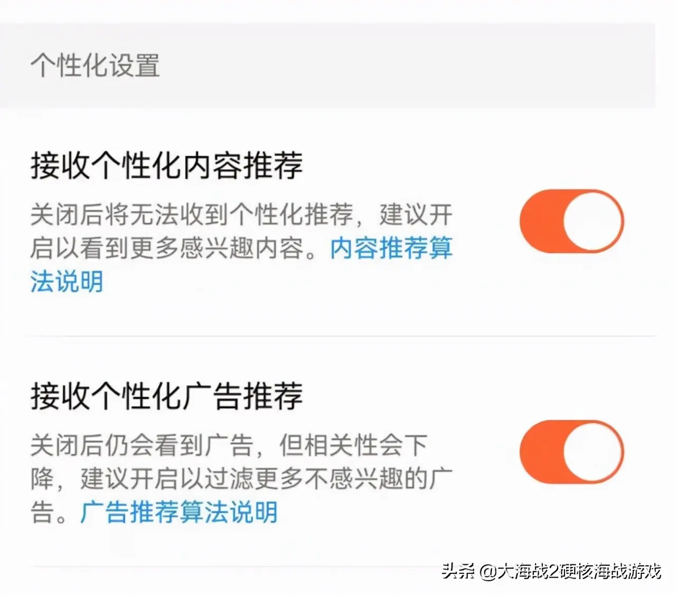Image resolution: width=676 pixels, height=595 pixels.
Task: Click the gray header bar beside 个性化设置
Action: tap(407, 66)
